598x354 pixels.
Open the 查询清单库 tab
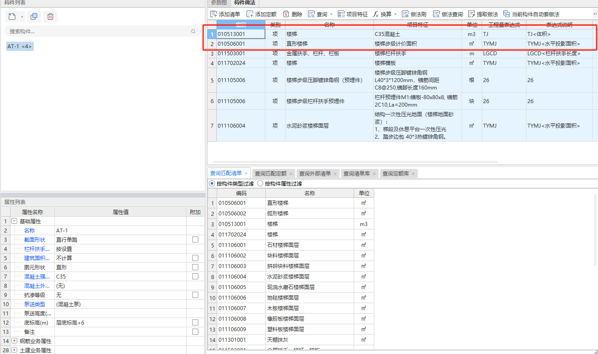click(357, 174)
